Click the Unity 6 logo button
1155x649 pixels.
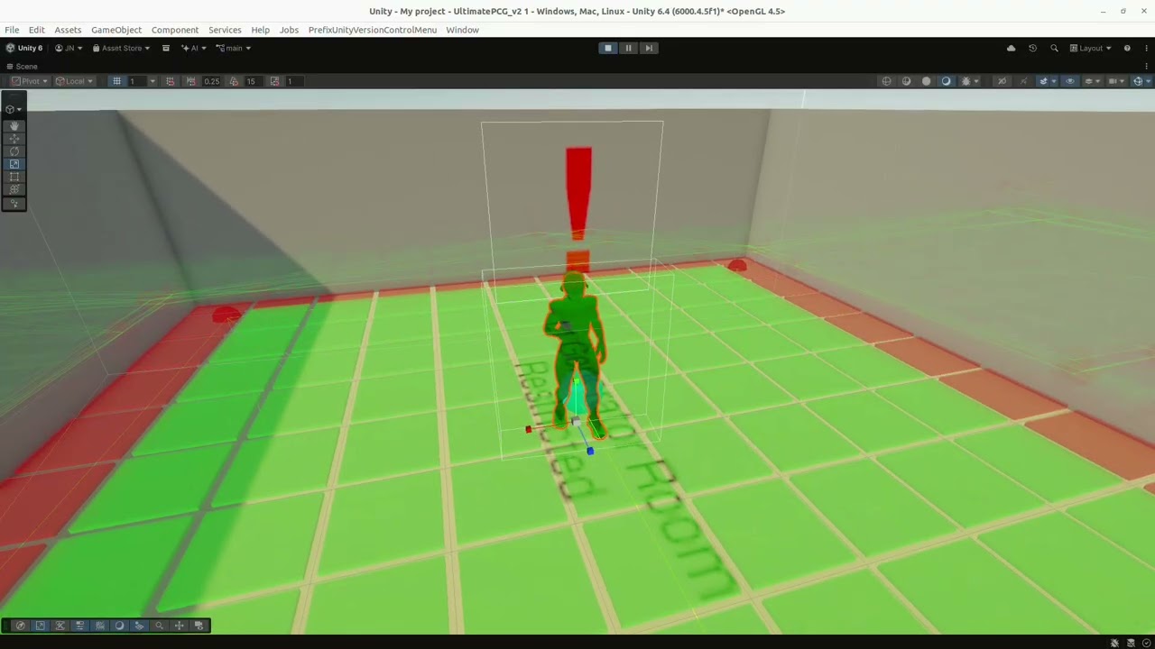coord(24,48)
